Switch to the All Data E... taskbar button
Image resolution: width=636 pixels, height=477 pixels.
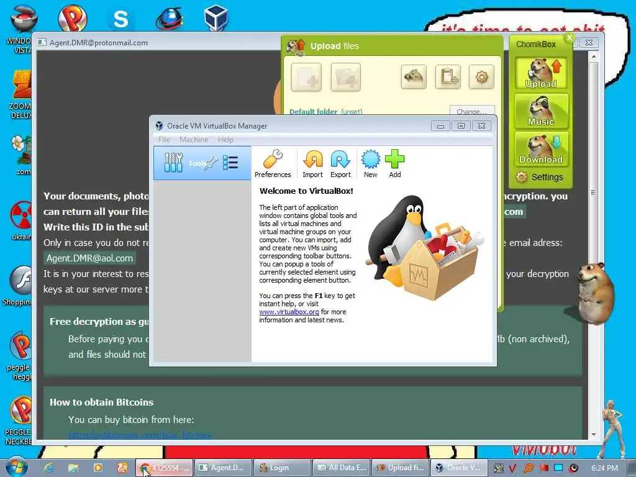pyautogui.click(x=342, y=468)
